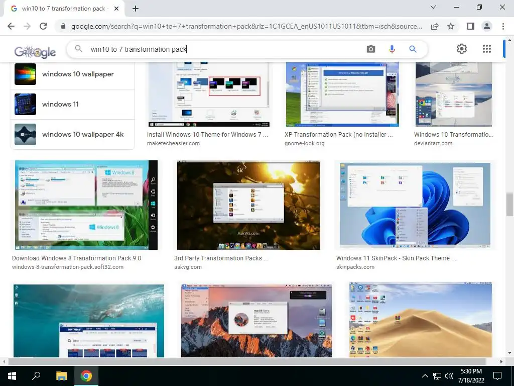Open the Windows Start menu
514x386 pixels.
pos(12,376)
